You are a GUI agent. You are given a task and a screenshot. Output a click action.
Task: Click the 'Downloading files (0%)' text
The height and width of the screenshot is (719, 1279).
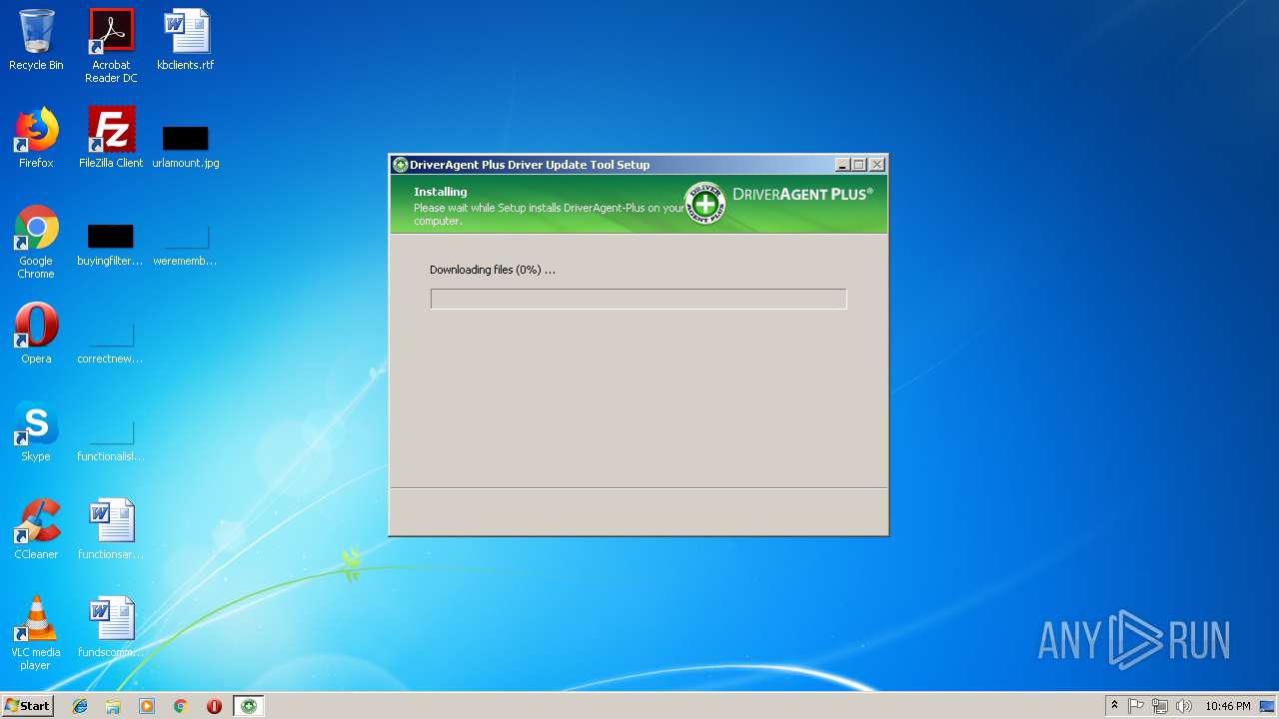pyautogui.click(x=492, y=270)
